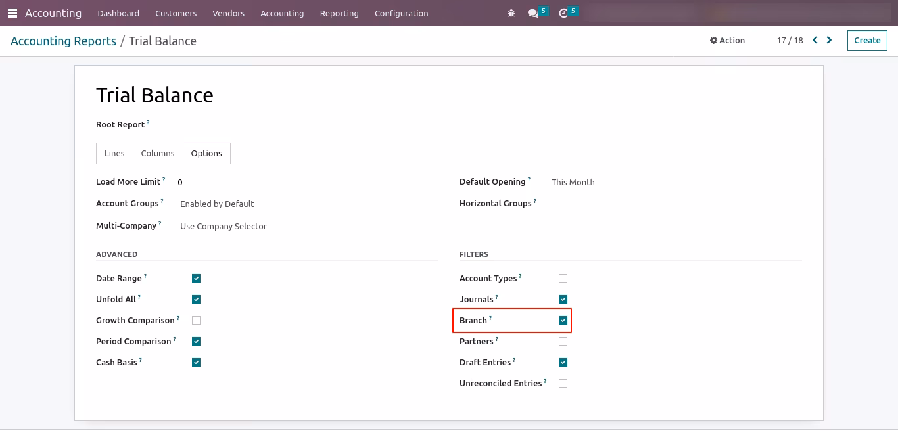Open the Customers menu

point(176,13)
